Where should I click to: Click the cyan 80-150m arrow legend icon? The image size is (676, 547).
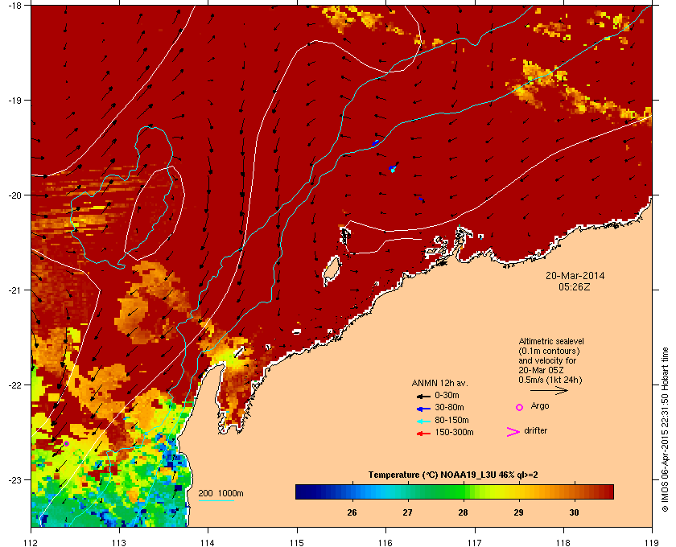[x=423, y=422]
